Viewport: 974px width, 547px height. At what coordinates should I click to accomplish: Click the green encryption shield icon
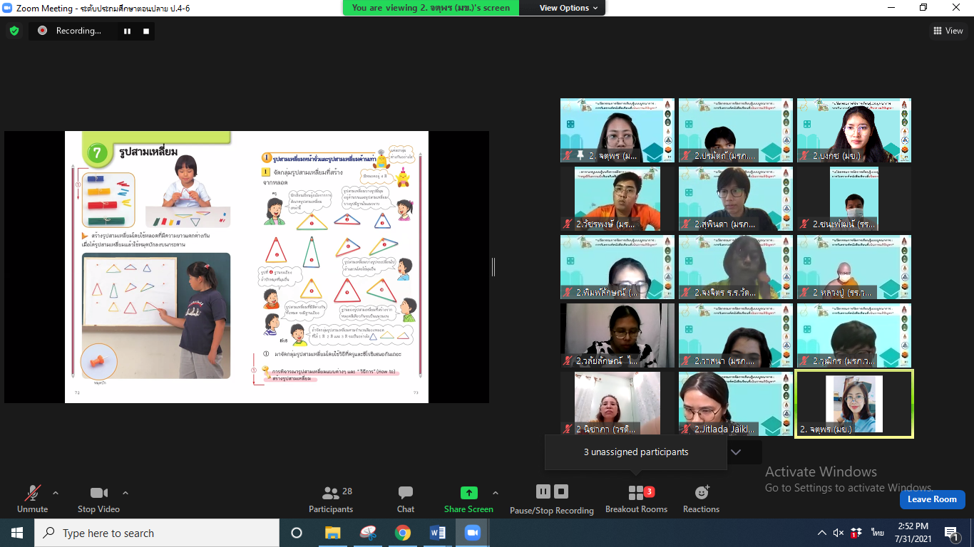(x=14, y=31)
